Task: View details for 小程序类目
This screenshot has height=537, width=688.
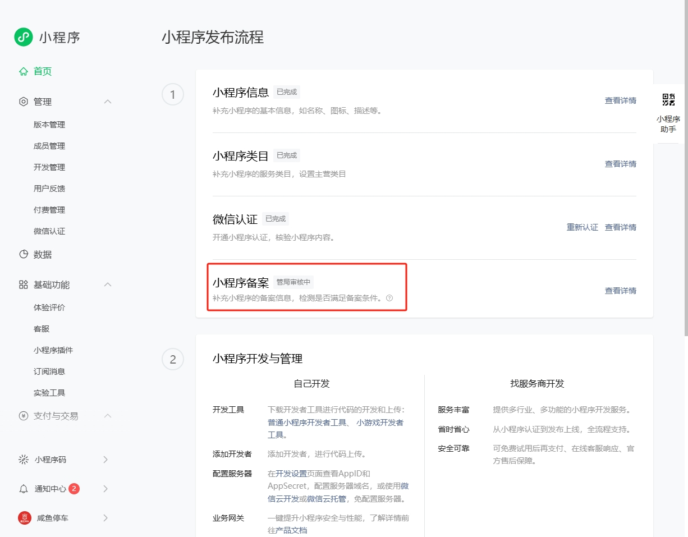Action: click(x=621, y=164)
